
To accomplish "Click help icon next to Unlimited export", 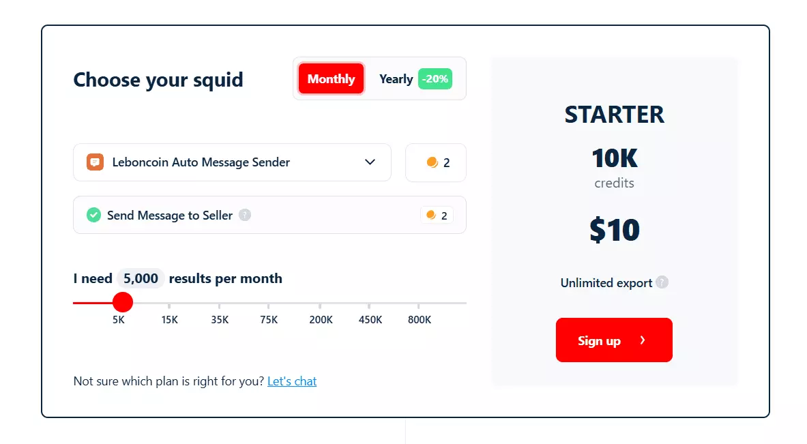I will click(662, 282).
